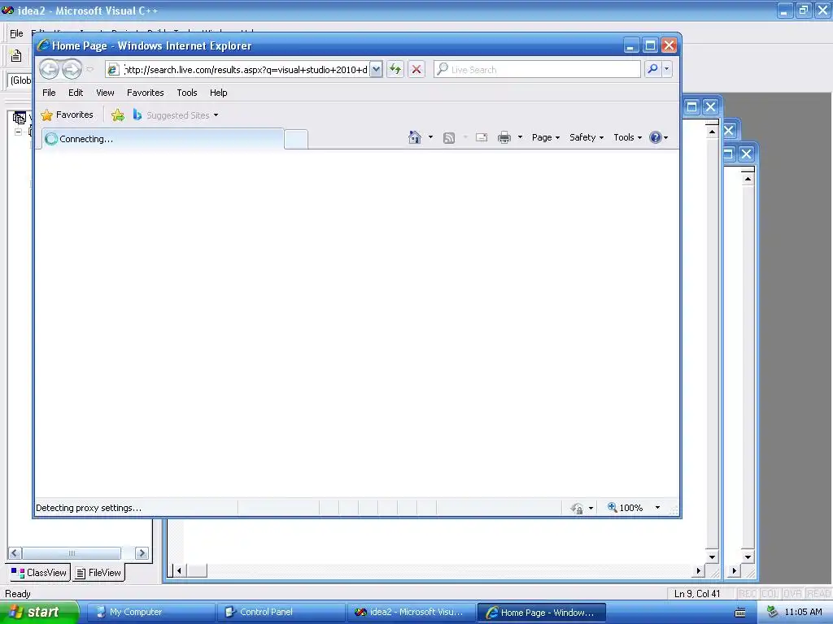
Task: Click Visual C++ File menu
Action: pyautogui.click(x=16, y=33)
